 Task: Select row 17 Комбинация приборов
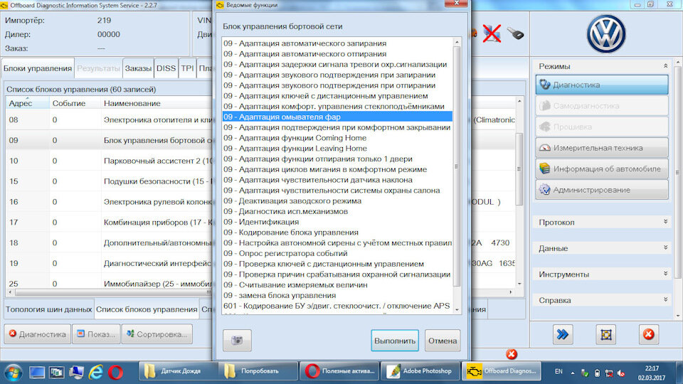click(x=109, y=222)
